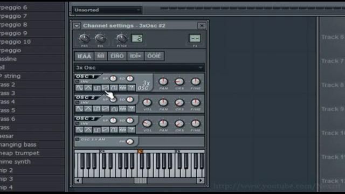
Task: Click the channel PAN knob
Action: tap(84, 38)
